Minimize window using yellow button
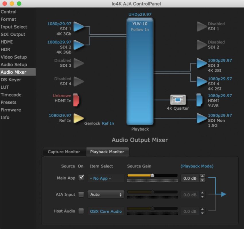The image size is (244, 229). pyautogui.click(x=12, y=3)
